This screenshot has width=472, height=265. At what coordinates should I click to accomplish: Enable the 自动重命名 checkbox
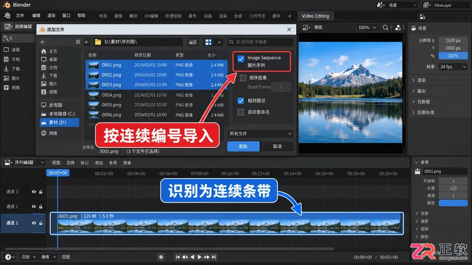point(241,112)
